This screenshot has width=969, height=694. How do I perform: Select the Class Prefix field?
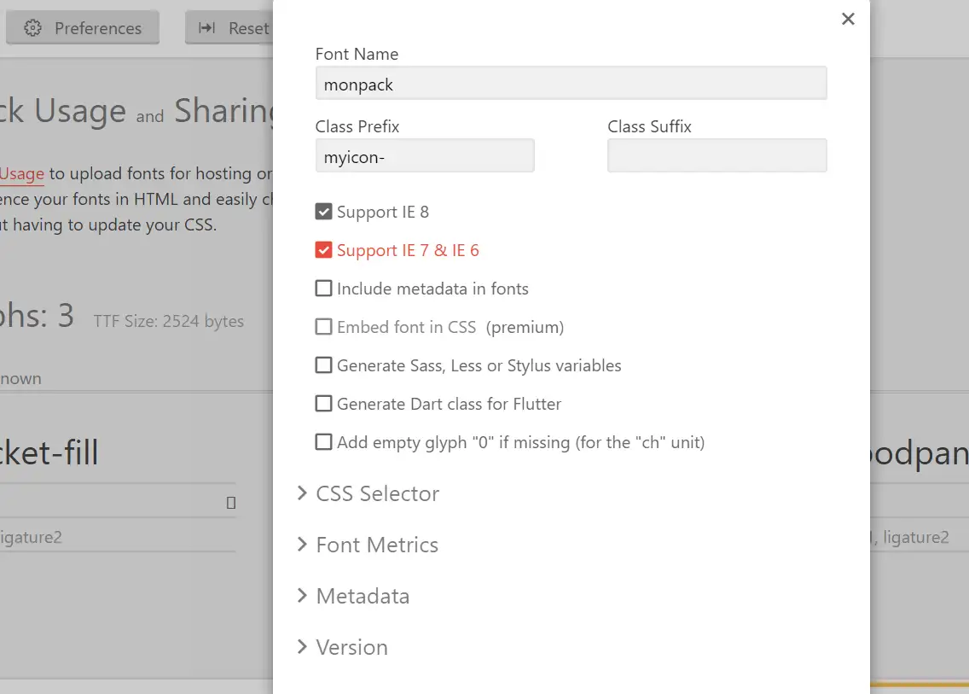[425, 155]
